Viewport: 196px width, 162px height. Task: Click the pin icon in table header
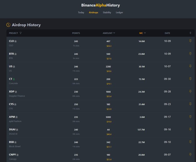tap(190, 33)
